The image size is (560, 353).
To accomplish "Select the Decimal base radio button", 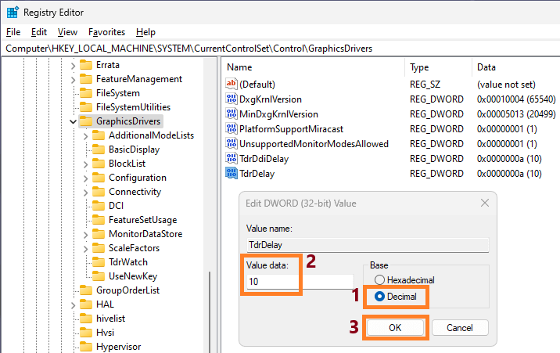I will pos(381,297).
